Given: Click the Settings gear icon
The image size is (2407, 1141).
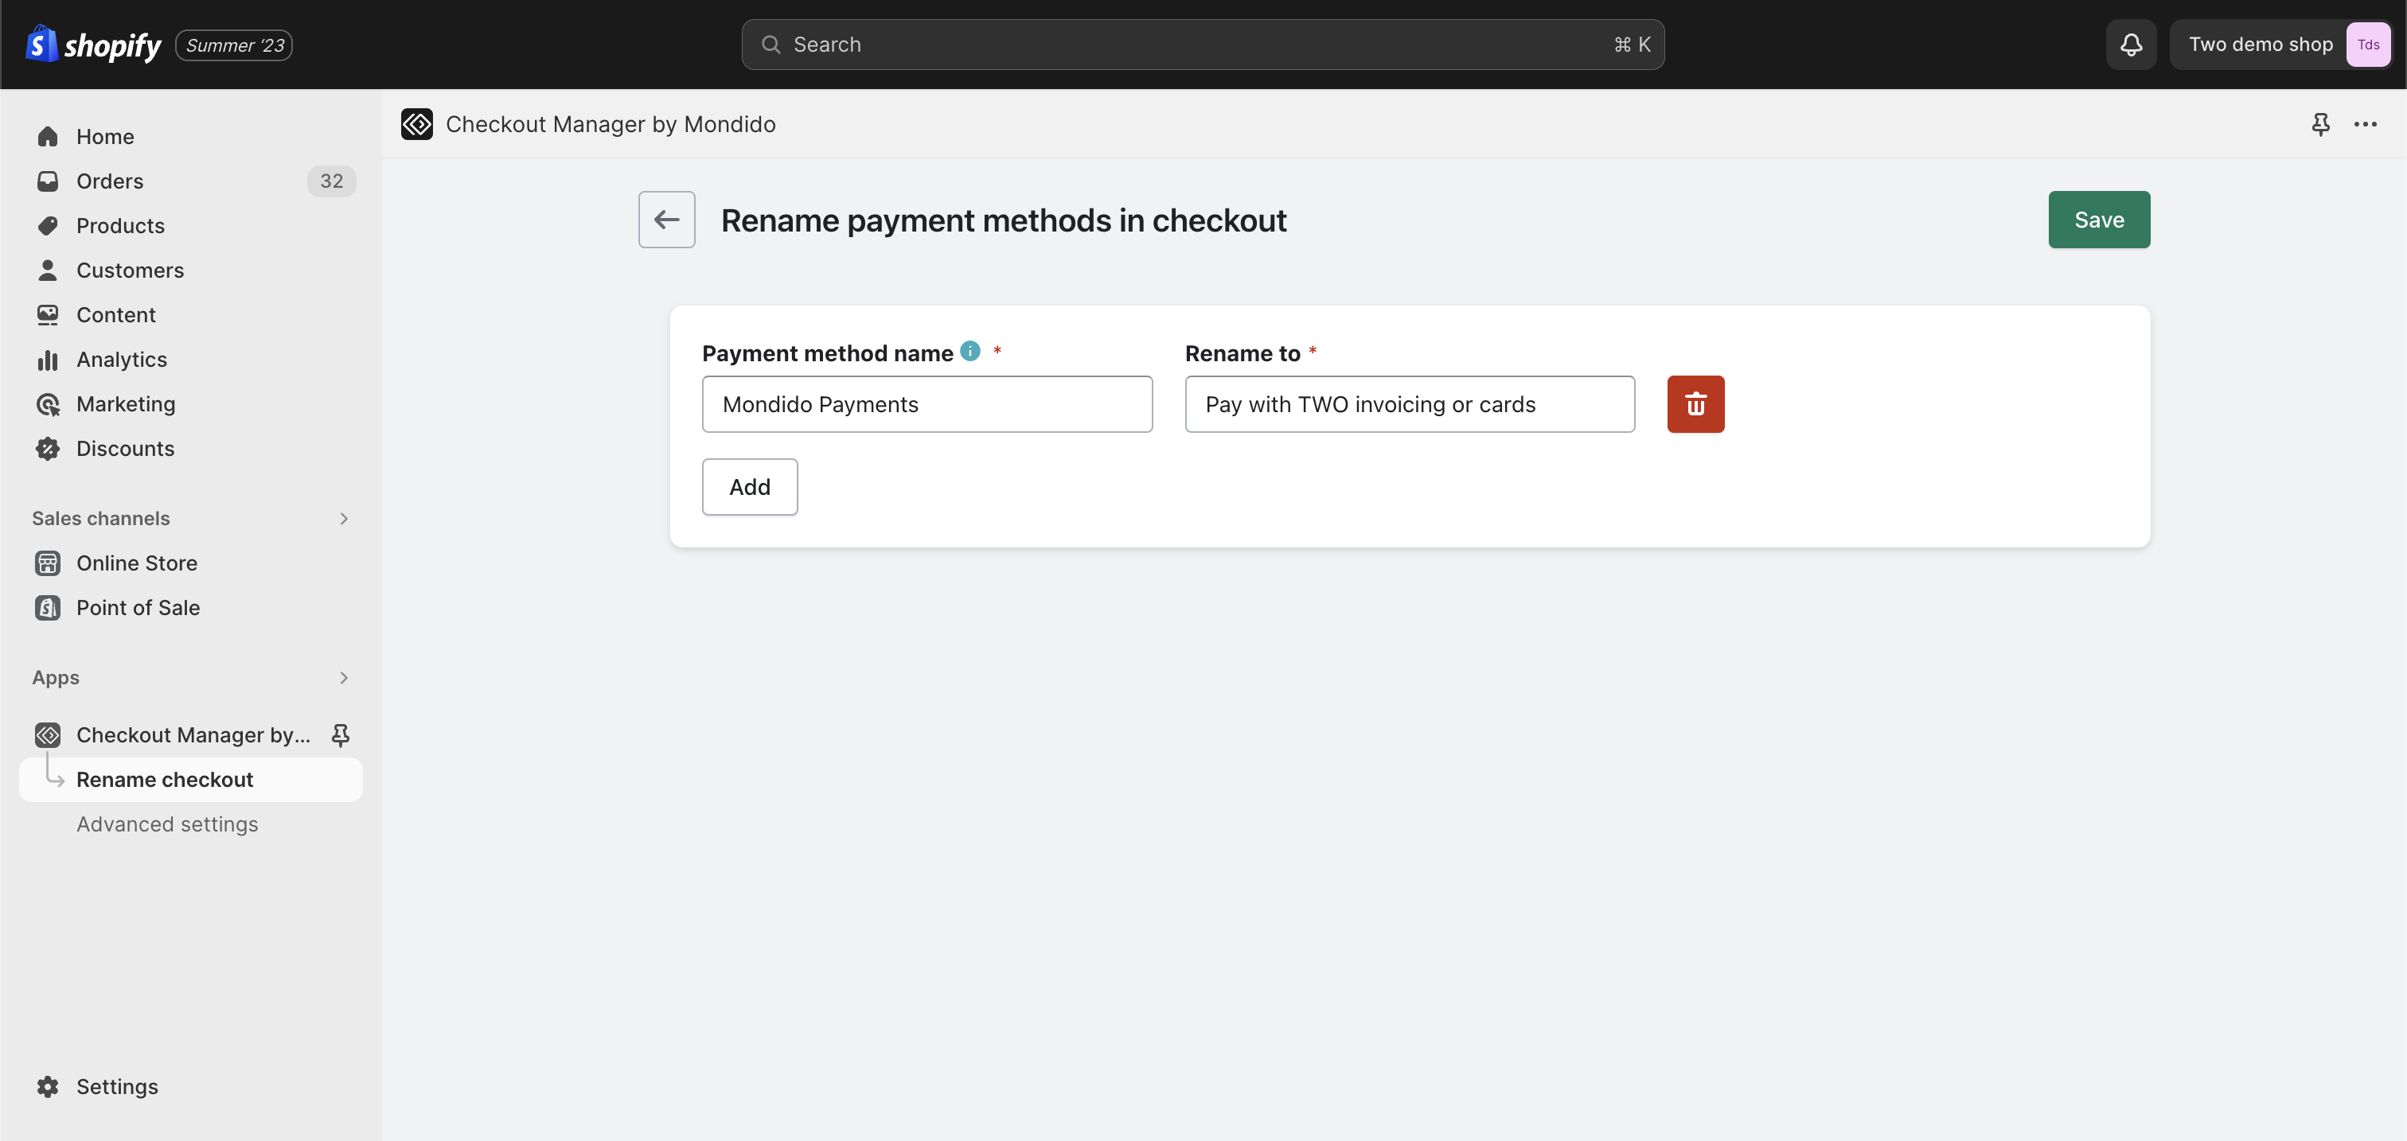Looking at the screenshot, I should [x=48, y=1088].
